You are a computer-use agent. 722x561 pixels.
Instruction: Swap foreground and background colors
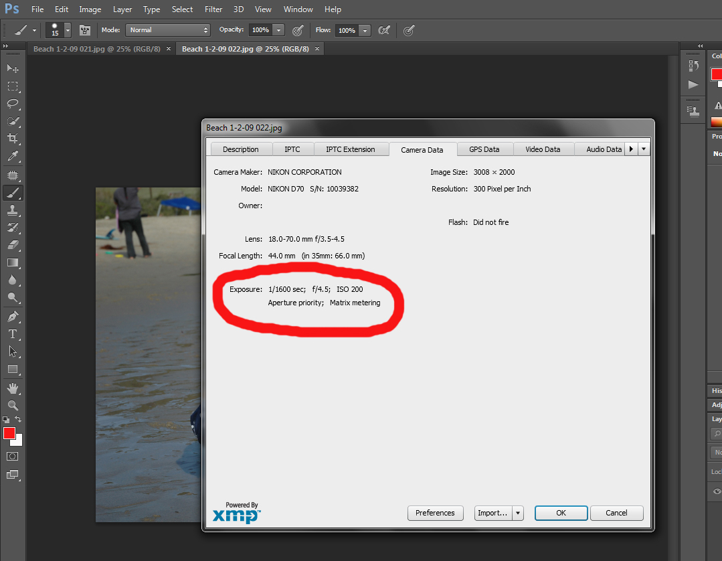click(18, 419)
